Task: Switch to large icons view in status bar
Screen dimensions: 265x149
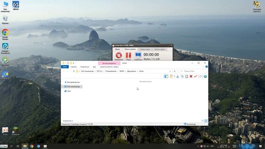Action: click(x=206, y=121)
